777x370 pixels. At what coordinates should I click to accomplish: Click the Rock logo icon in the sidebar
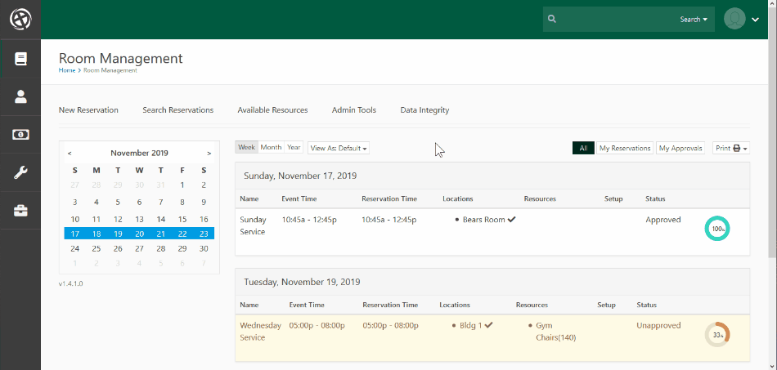(20, 20)
